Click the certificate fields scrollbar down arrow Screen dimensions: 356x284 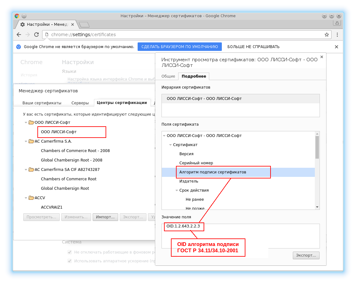click(317, 207)
